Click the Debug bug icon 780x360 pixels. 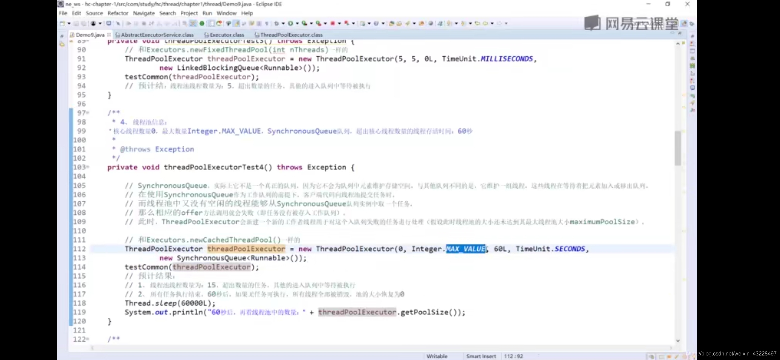coord(276,23)
